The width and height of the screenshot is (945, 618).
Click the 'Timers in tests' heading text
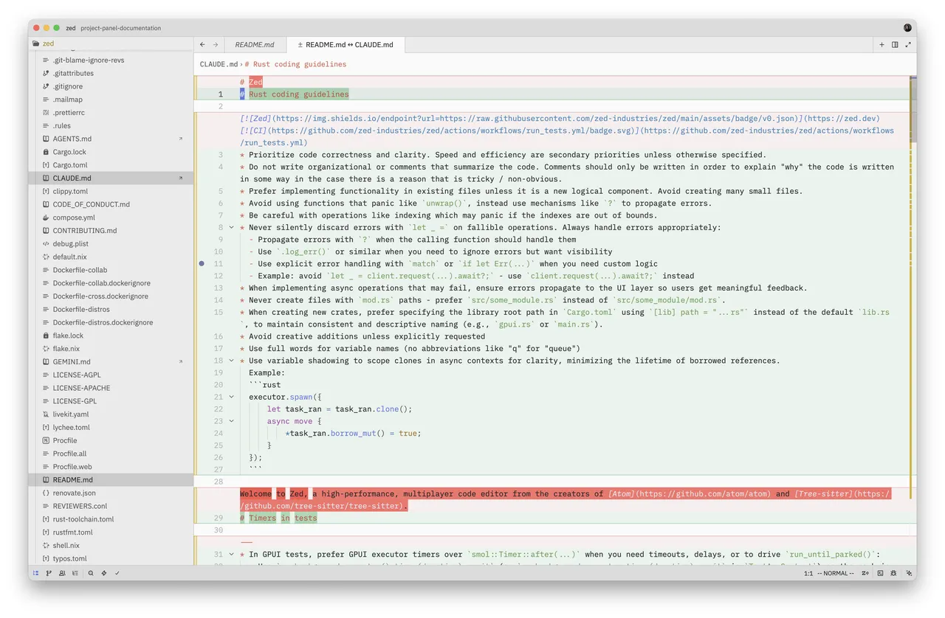tap(283, 518)
